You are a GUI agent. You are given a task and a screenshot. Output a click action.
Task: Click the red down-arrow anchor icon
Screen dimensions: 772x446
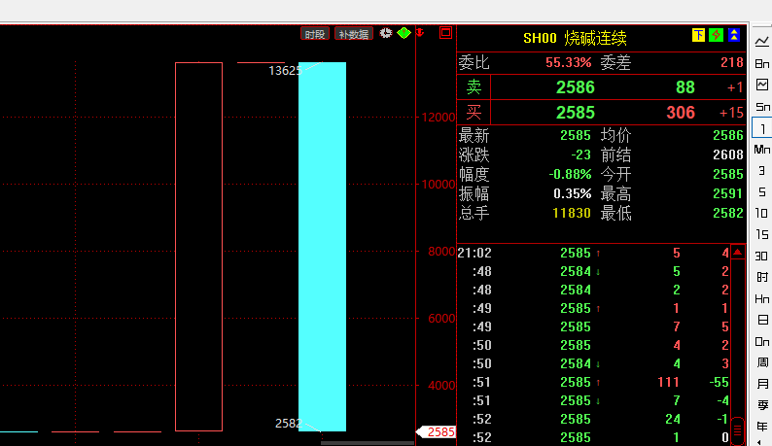click(420, 32)
